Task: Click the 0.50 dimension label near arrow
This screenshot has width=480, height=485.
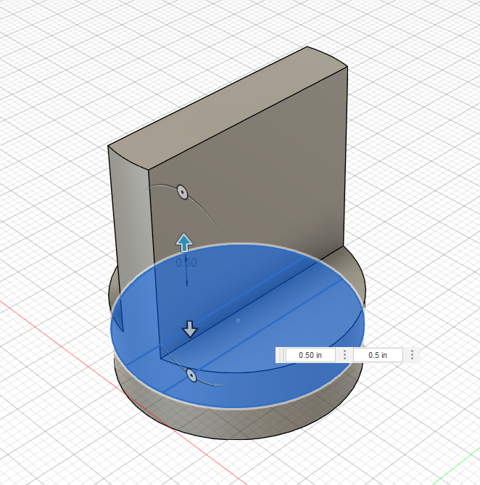Action: pyautogui.click(x=186, y=263)
